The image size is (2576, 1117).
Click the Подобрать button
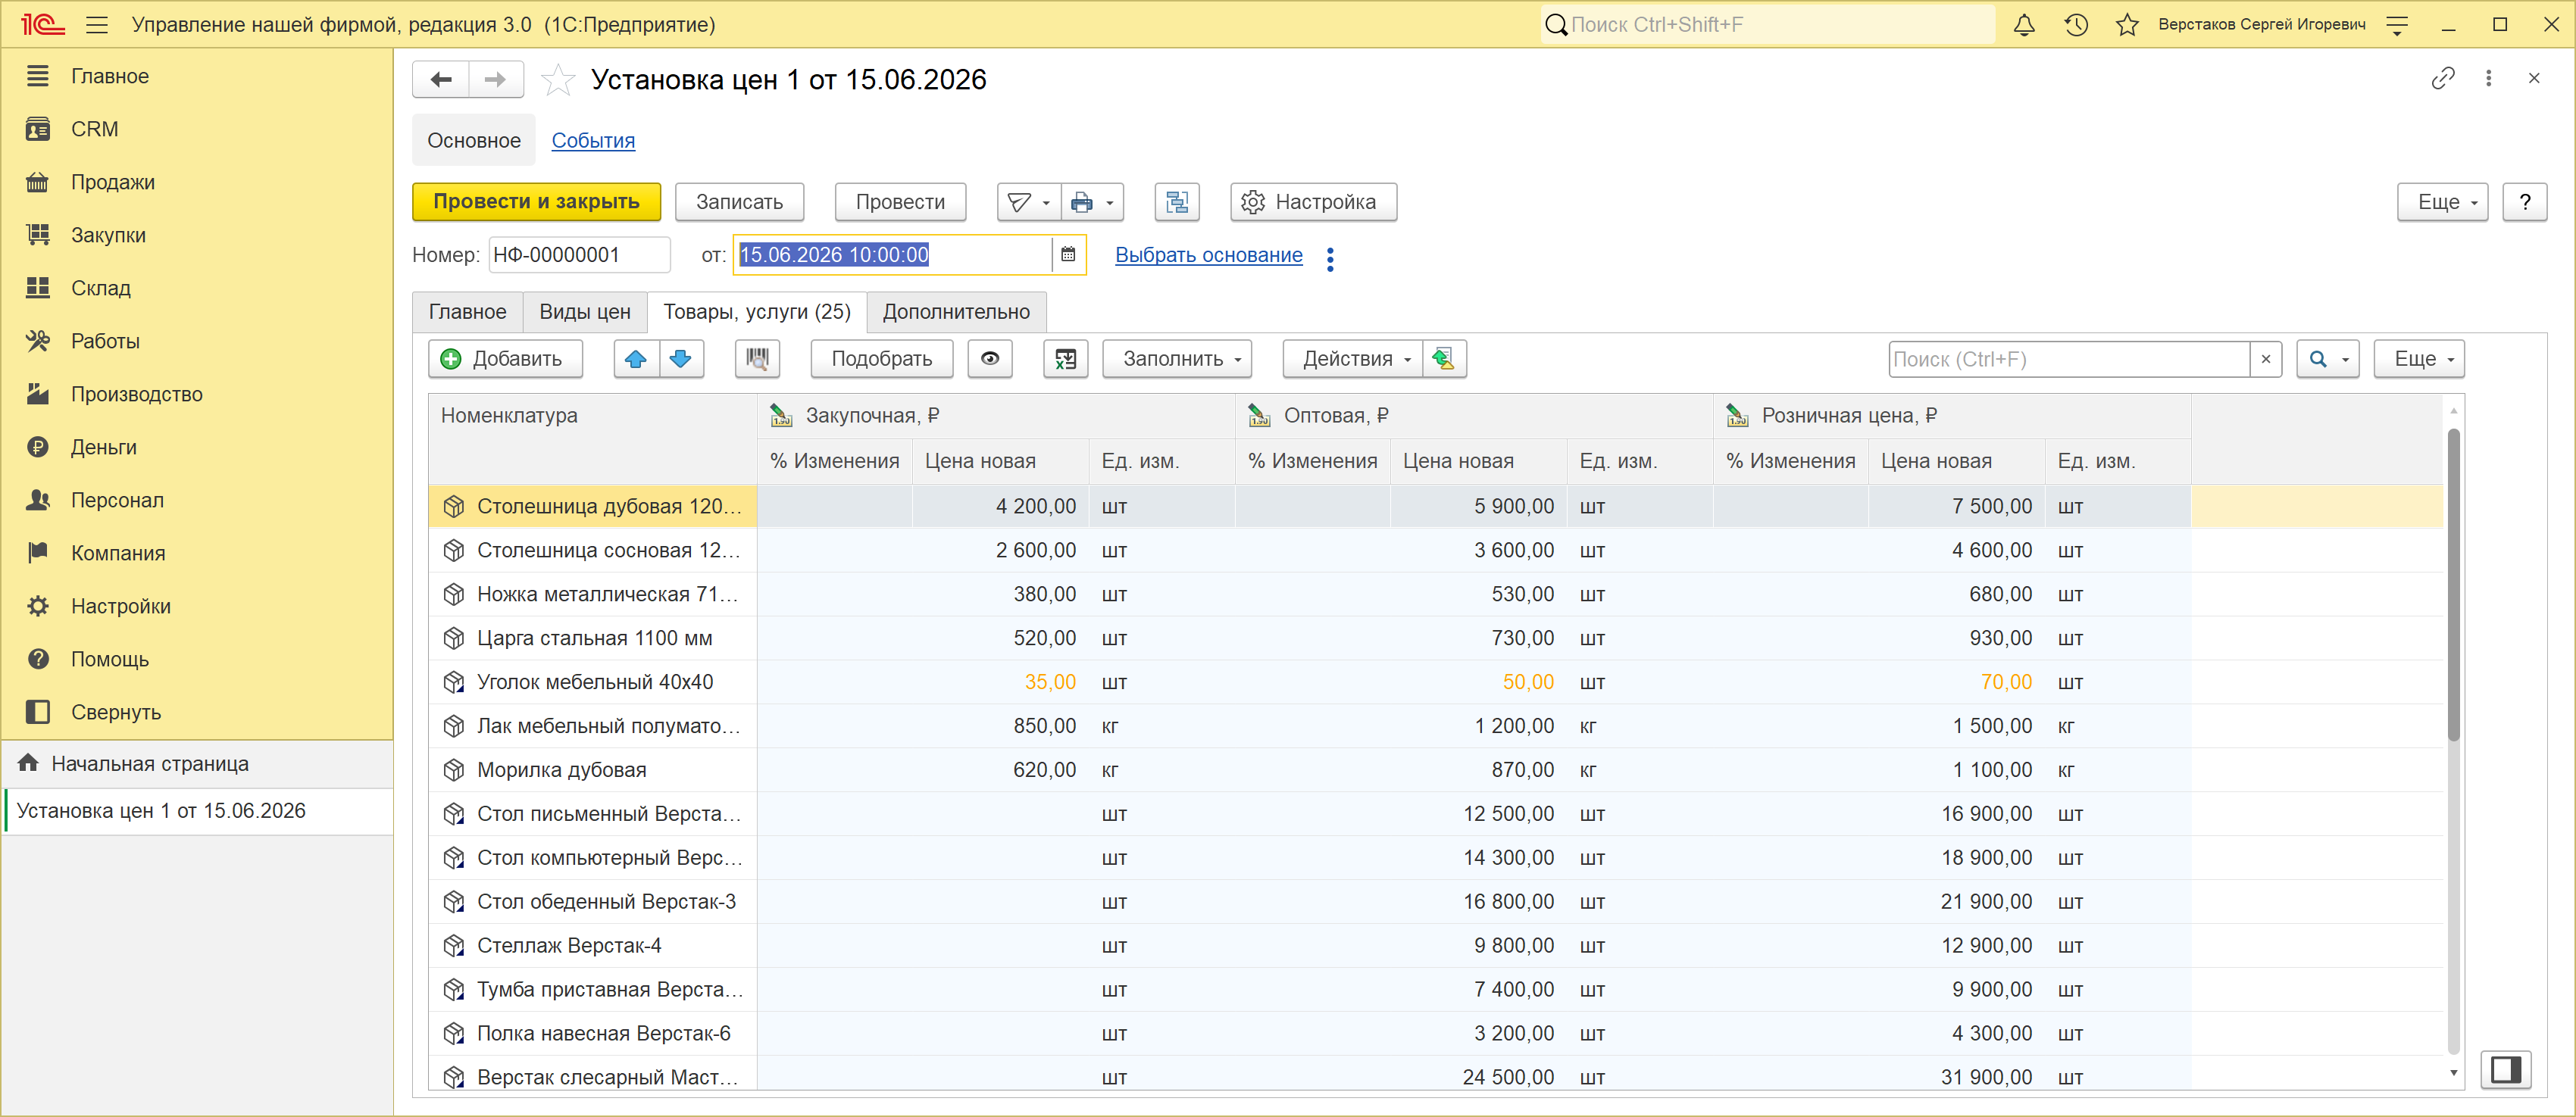point(882,360)
